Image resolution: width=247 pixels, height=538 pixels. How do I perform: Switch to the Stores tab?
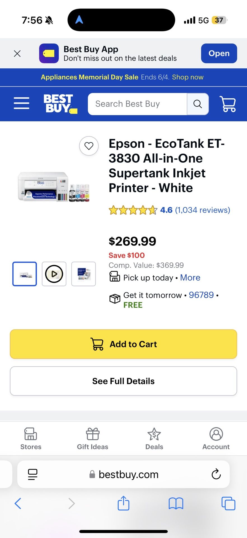(31, 439)
